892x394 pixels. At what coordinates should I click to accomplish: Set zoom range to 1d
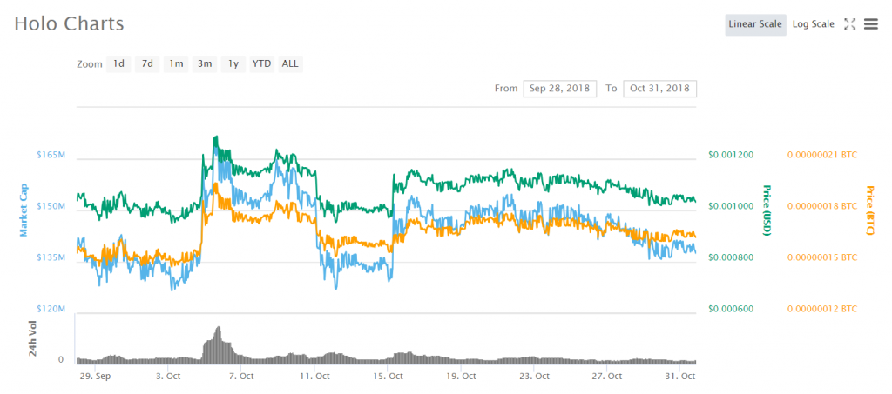click(118, 63)
